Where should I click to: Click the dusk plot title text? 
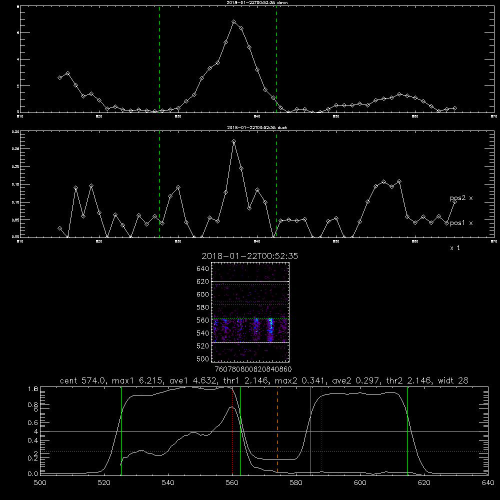[x=257, y=127]
